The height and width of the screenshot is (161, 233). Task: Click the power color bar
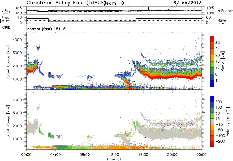coord(212,61)
